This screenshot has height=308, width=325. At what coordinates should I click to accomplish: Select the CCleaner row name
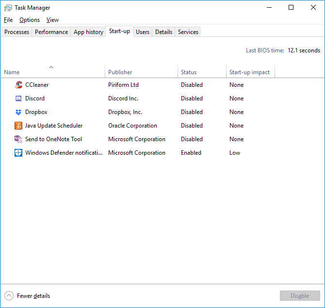pyautogui.click(x=37, y=85)
